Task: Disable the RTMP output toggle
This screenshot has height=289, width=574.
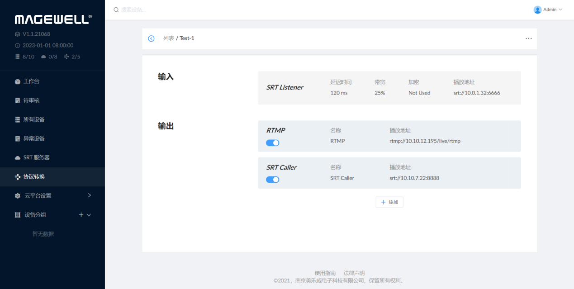Action: click(x=272, y=143)
